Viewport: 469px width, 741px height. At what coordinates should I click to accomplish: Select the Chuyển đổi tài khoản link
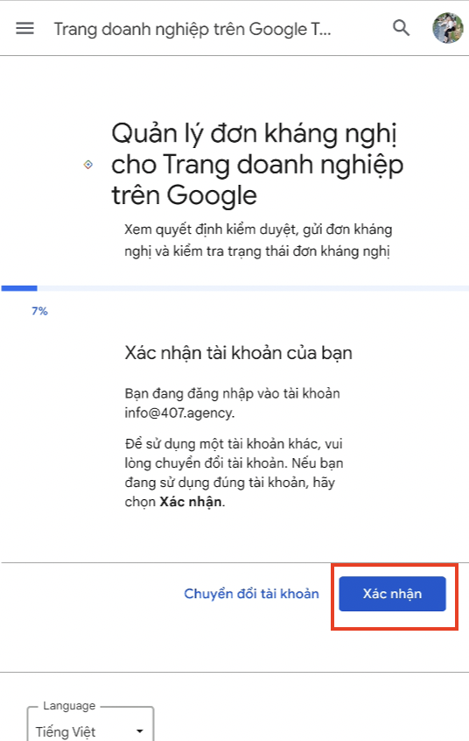(251, 594)
